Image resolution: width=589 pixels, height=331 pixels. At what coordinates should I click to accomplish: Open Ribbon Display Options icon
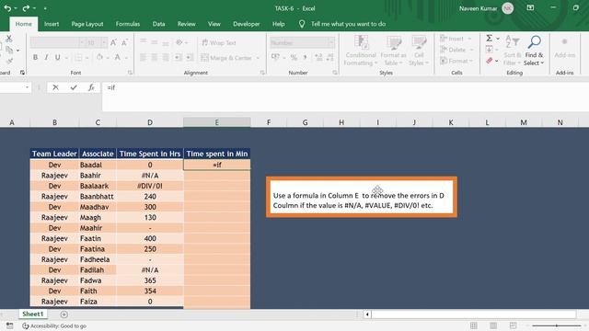(x=530, y=8)
